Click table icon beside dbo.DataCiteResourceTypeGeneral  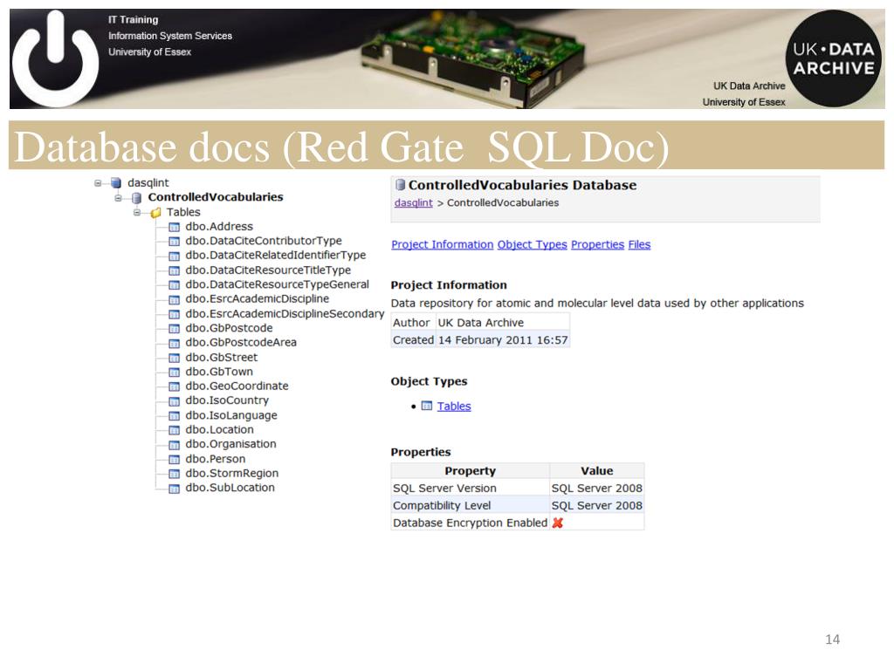pyautogui.click(x=175, y=285)
